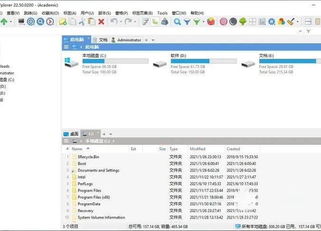321x231 pixels.
Task: Switch to the 文档 tab
Action: pos(100,40)
